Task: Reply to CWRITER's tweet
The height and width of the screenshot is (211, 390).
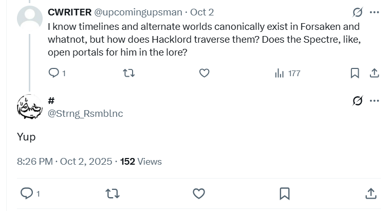Action: tap(54, 73)
